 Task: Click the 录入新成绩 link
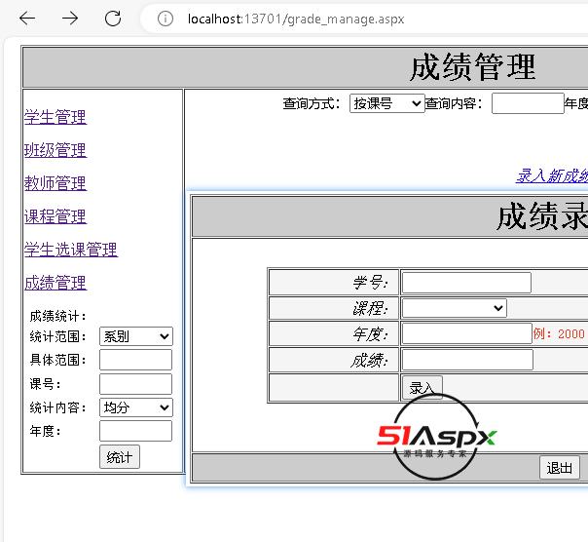click(552, 175)
